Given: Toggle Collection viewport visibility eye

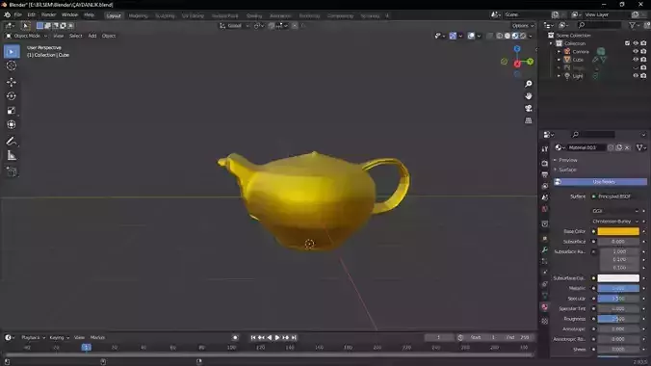Looking at the screenshot, I should (636, 43).
